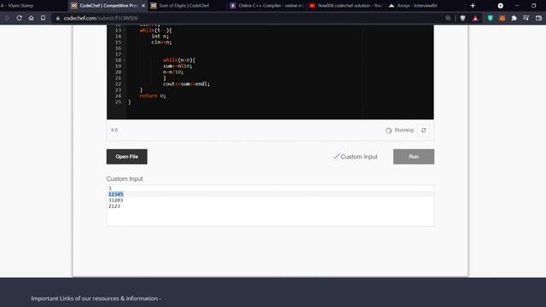Open the Brave Rewards triangle icon
546x307 pixels.
pyautogui.click(x=475, y=18)
